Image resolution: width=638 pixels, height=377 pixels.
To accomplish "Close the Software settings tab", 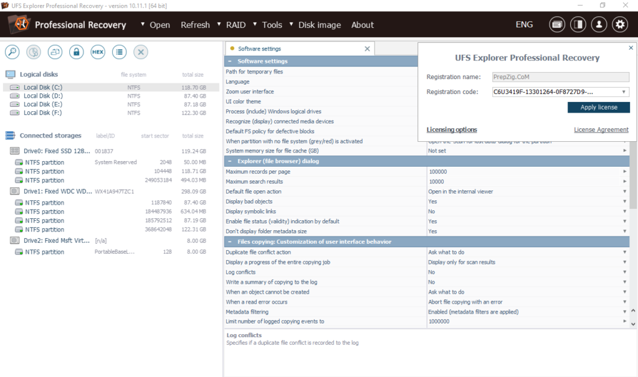I will coord(367,49).
